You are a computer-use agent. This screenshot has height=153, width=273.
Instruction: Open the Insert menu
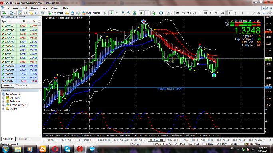pos(24,8)
